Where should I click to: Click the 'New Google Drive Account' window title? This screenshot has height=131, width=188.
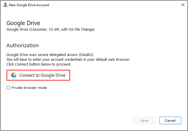29,5
